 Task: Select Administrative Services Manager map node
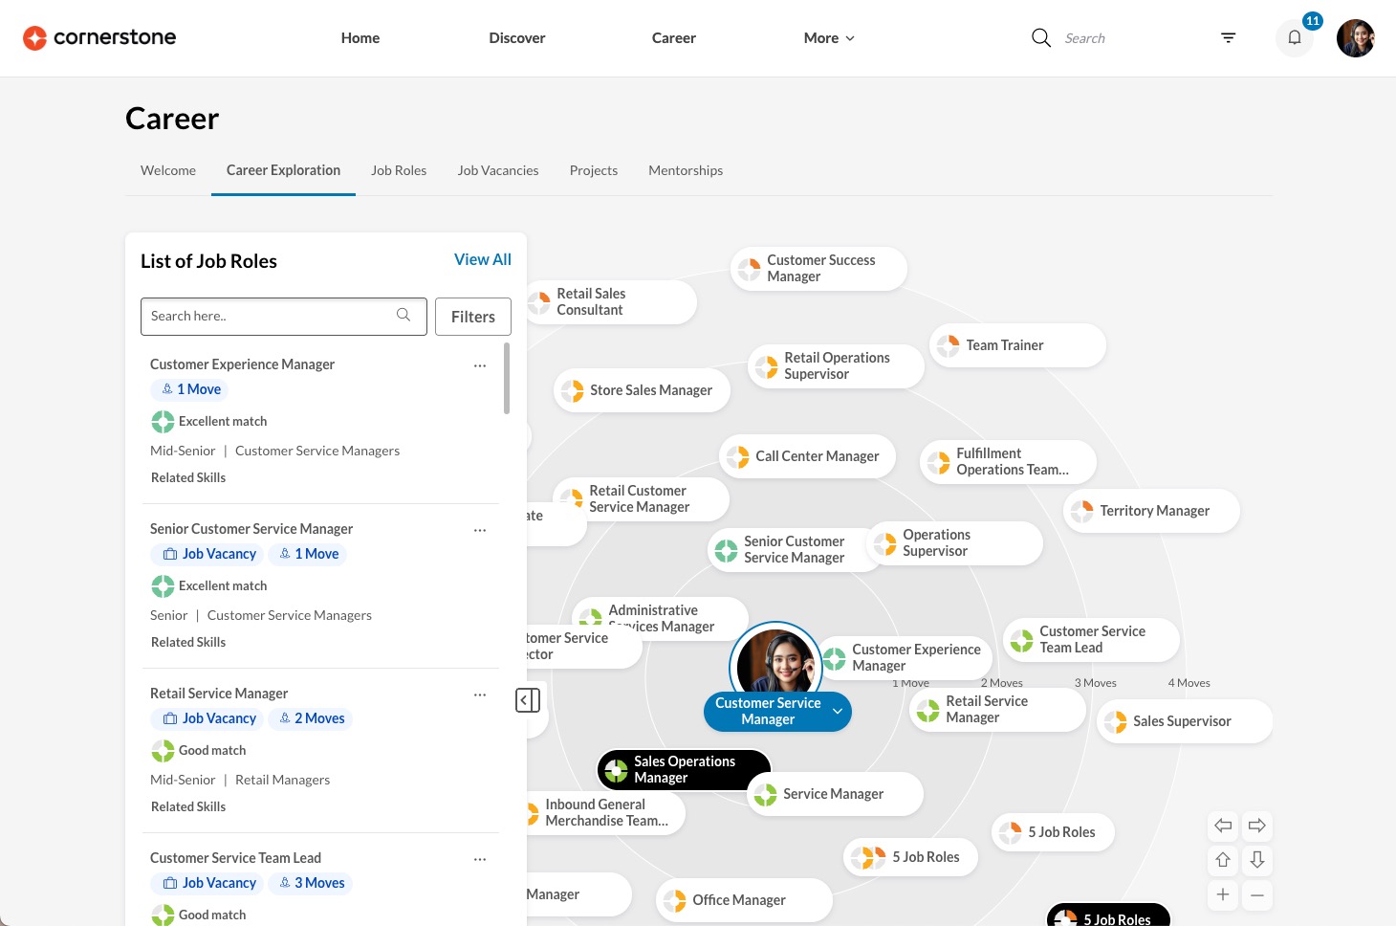(660, 618)
